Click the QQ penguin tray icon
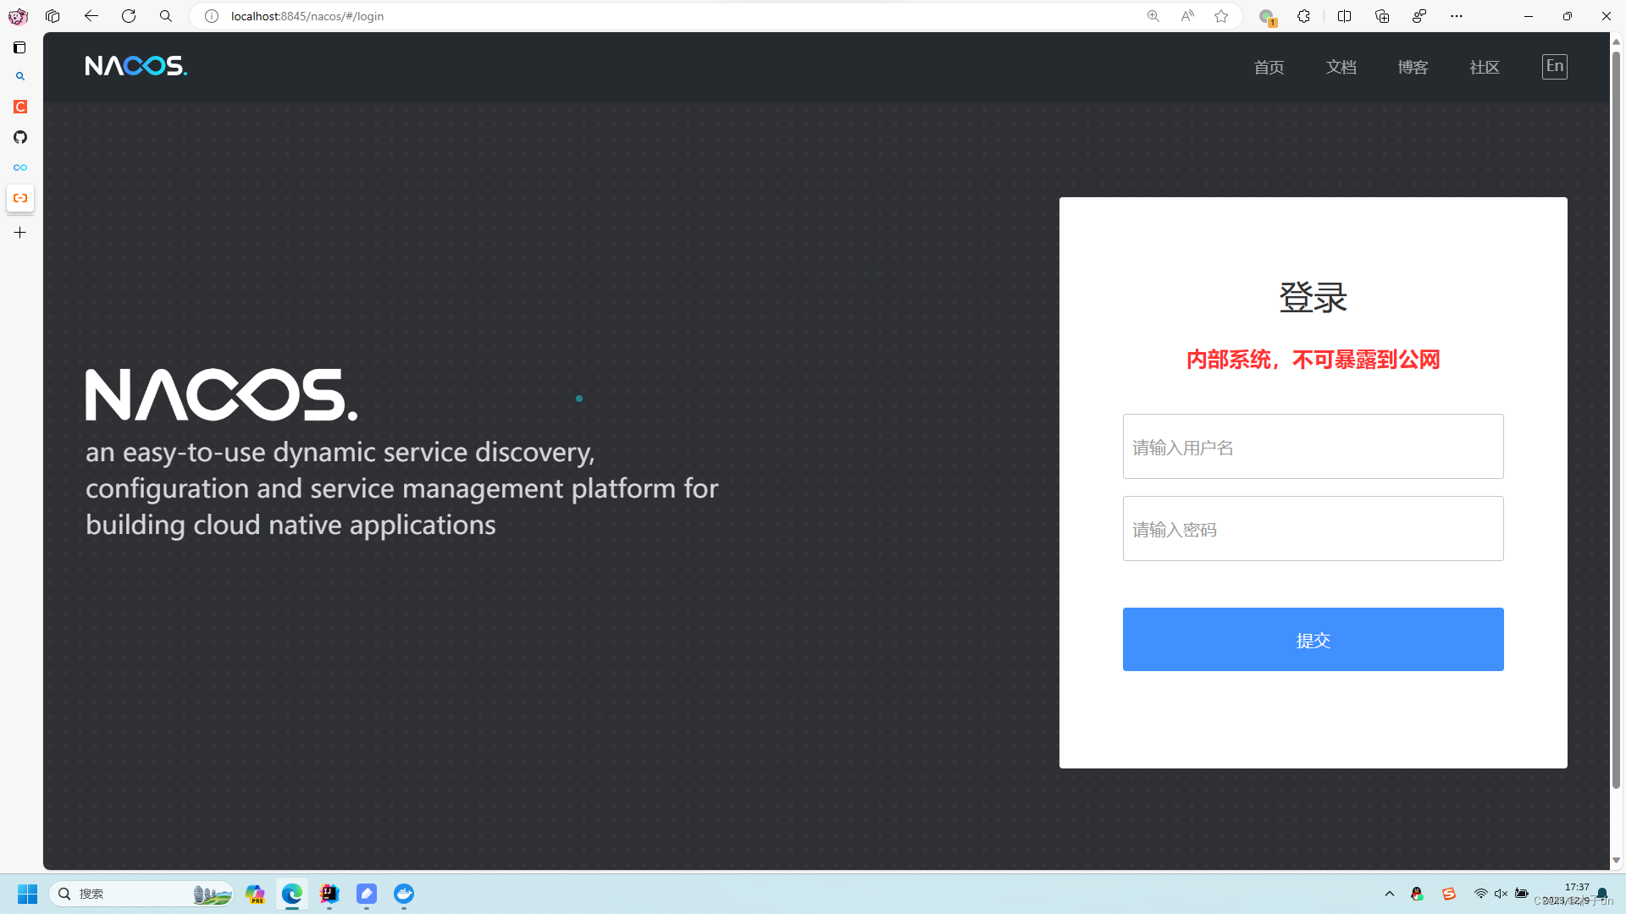Viewport: 1626px width, 914px height. [x=1417, y=894]
